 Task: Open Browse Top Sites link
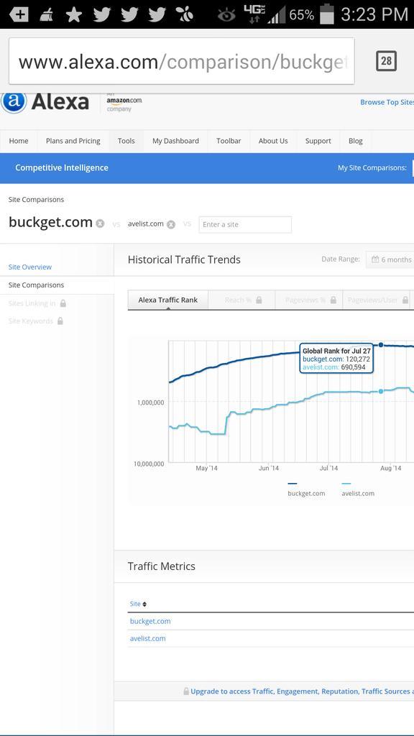click(x=387, y=102)
